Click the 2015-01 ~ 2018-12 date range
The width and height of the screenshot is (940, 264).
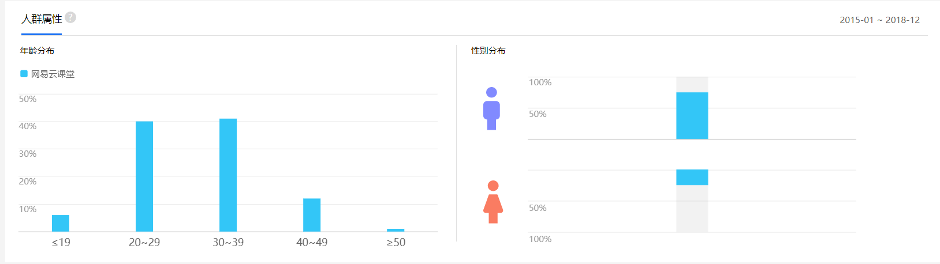[879, 20]
